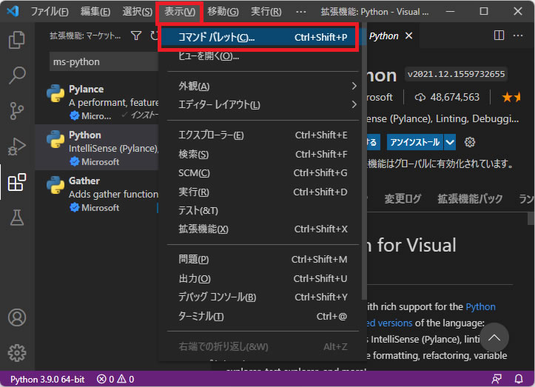Expand the 外観 submenu
Image resolution: width=535 pixels, height=387 pixels.
pyautogui.click(x=259, y=86)
